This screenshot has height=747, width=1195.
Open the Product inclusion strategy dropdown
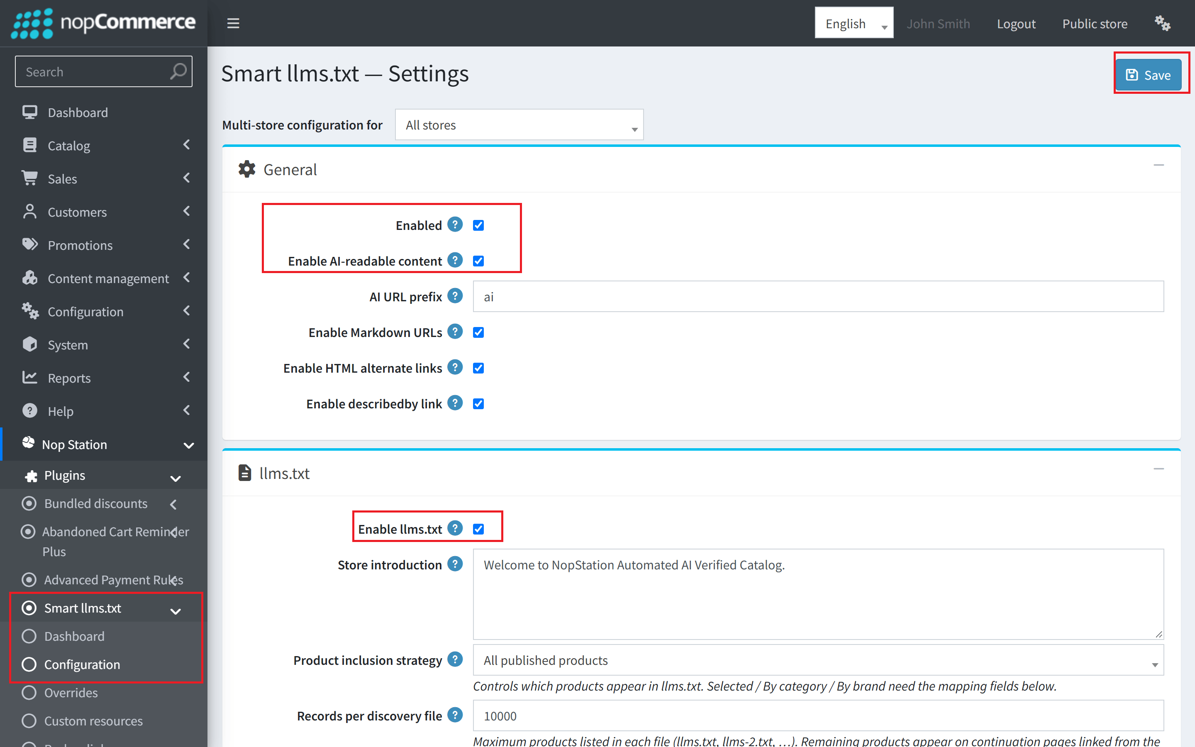[818, 660]
